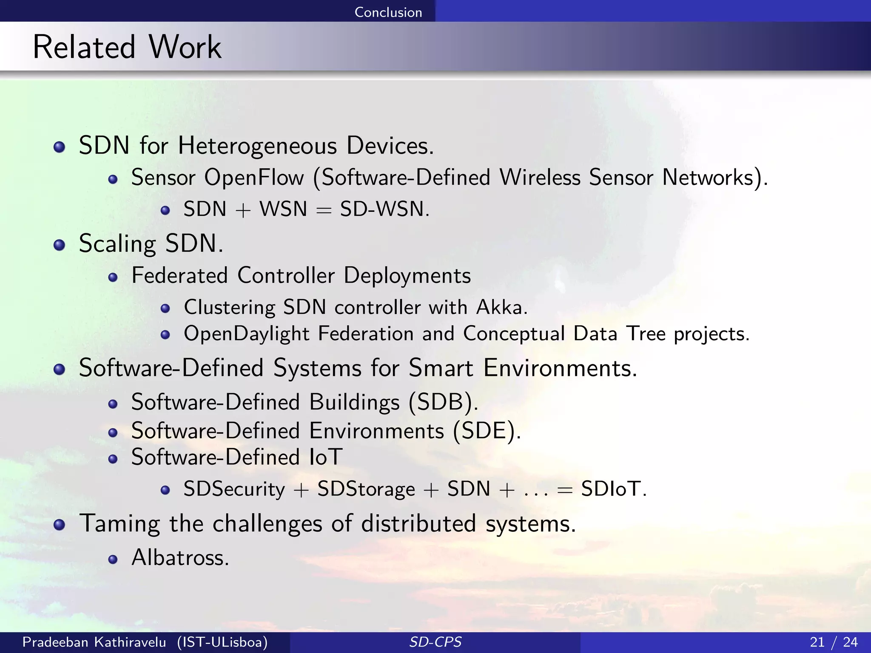Screen dimensions: 871x653
Task: Click the Conclusion section header tab
Action: [388, 12]
